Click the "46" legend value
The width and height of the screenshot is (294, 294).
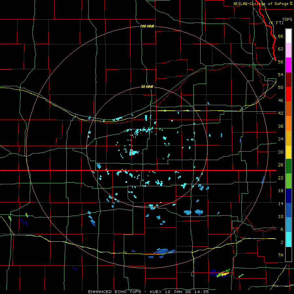point(281,100)
